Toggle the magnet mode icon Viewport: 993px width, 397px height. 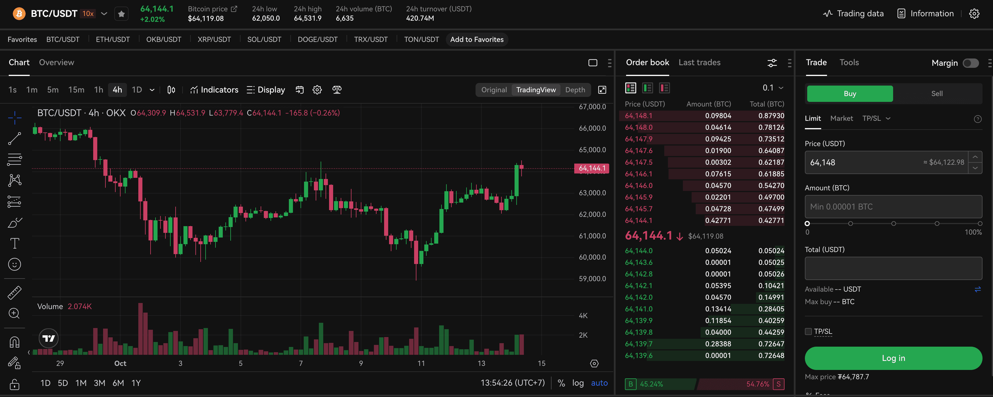coord(15,342)
